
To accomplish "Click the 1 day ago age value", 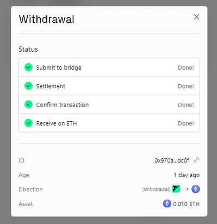I will coord(187,175).
